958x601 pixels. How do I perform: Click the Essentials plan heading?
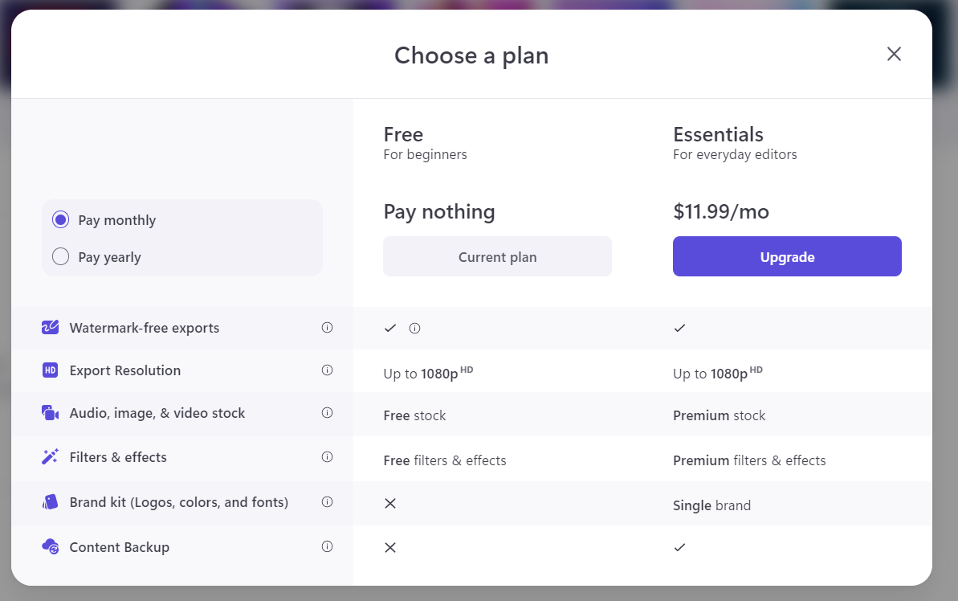click(x=718, y=134)
